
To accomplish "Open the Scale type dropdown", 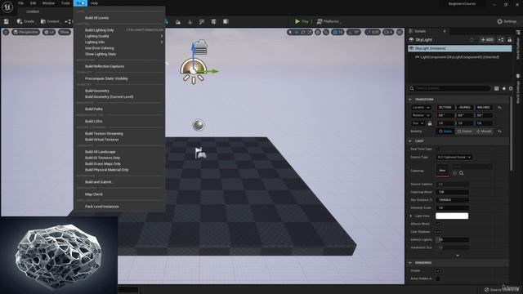I will click(x=418, y=123).
